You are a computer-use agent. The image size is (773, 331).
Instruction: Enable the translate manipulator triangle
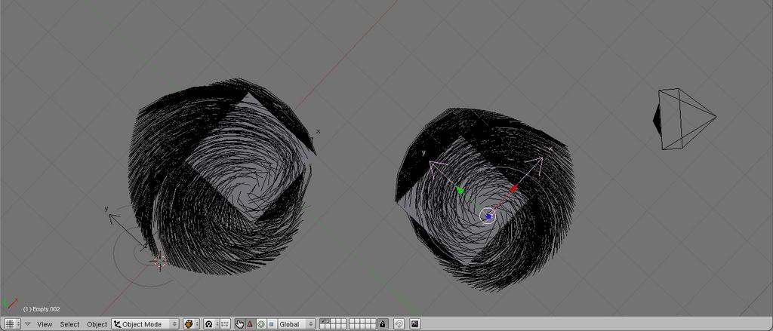[250, 323]
